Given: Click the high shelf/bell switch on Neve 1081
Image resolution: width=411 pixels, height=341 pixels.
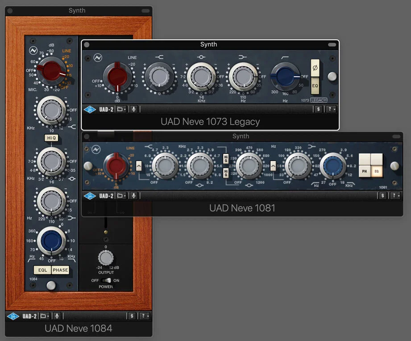Looking at the screenshot, I should pos(139,166).
